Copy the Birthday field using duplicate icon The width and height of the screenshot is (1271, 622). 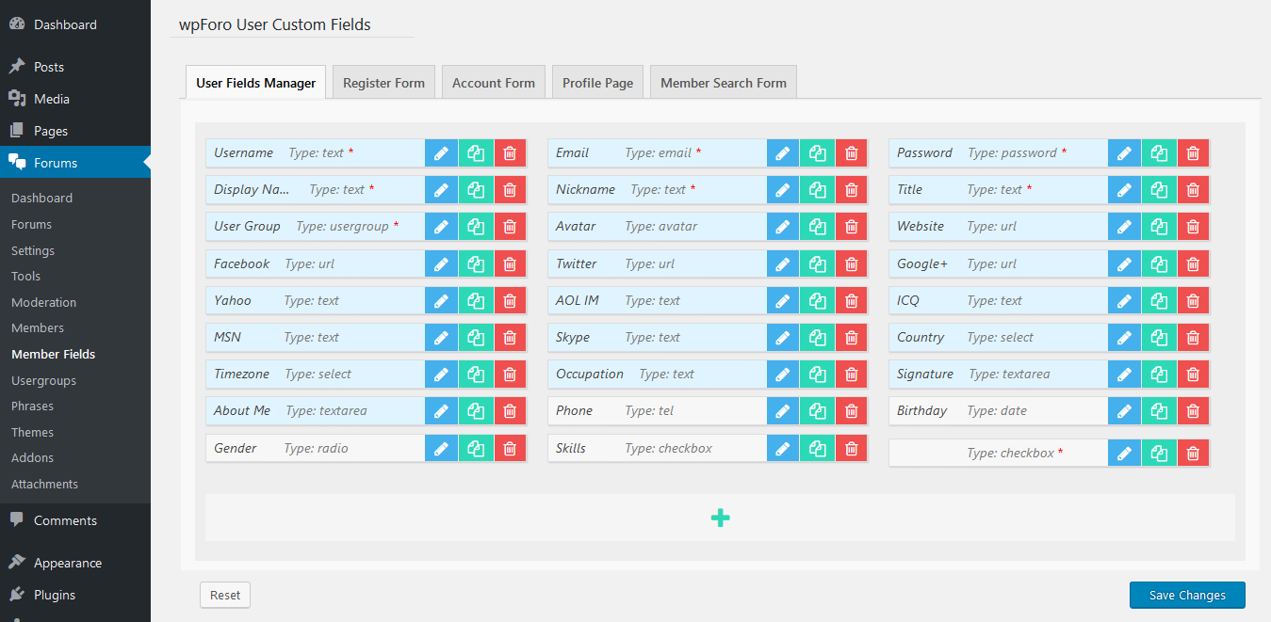click(x=1158, y=411)
